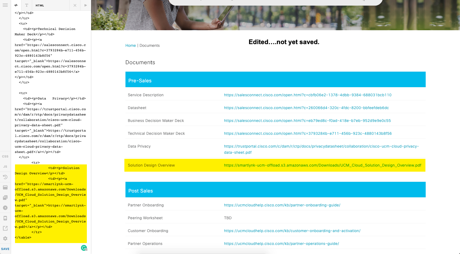
Task: Click the 'Service Description' row label
Action: (x=146, y=95)
